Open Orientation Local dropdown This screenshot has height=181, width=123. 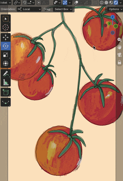click(29, 9)
